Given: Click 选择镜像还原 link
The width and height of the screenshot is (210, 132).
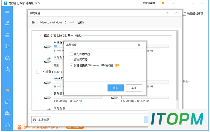Looking at the screenshot, I should tap(195, 14).
